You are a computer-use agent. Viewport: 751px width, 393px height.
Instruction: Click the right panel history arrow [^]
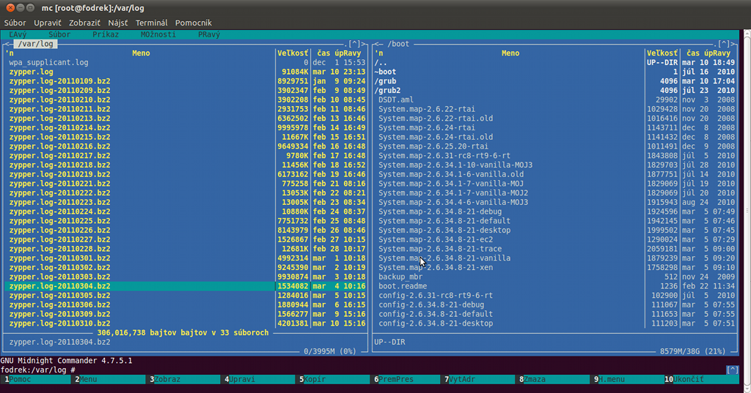(x=724, y=44)
